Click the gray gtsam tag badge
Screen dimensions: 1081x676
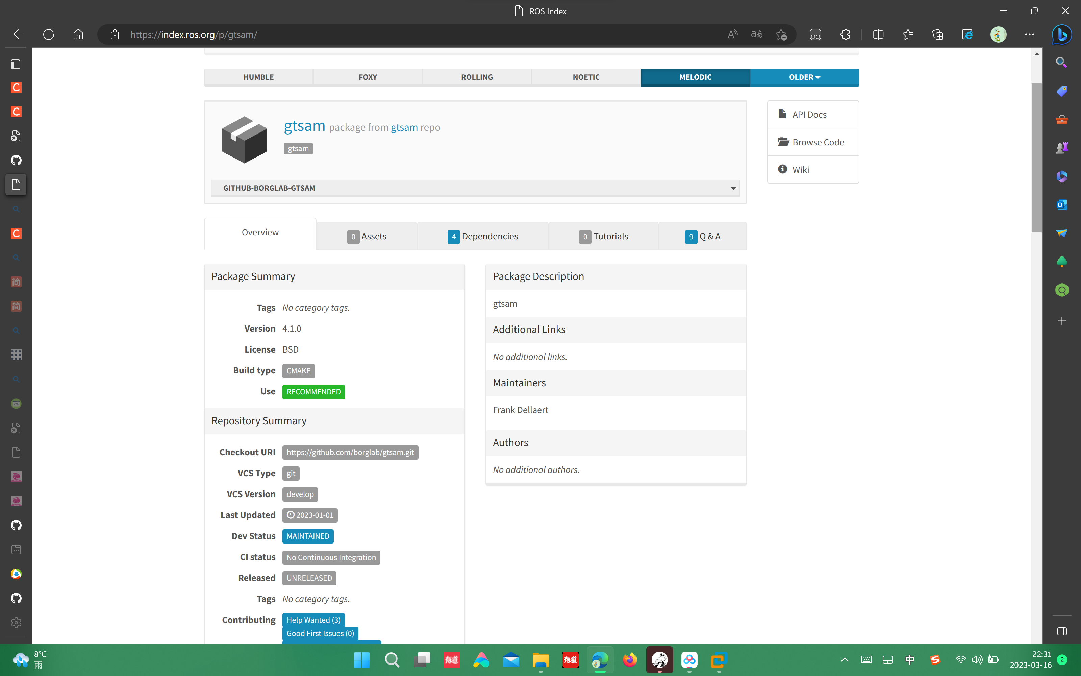point(298,148)
